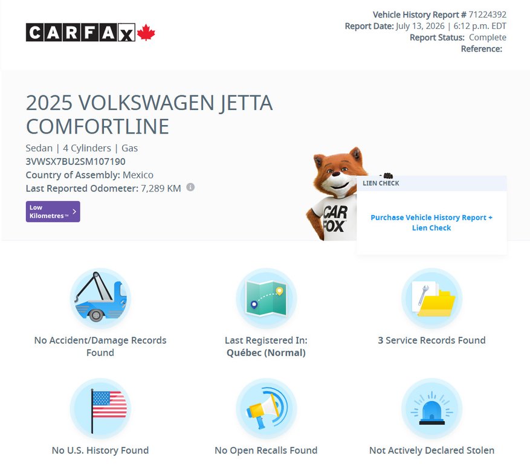The height and width of the screenshot is (464, 530).
Task: Click the odometer info icon
Action: point(190,187)
